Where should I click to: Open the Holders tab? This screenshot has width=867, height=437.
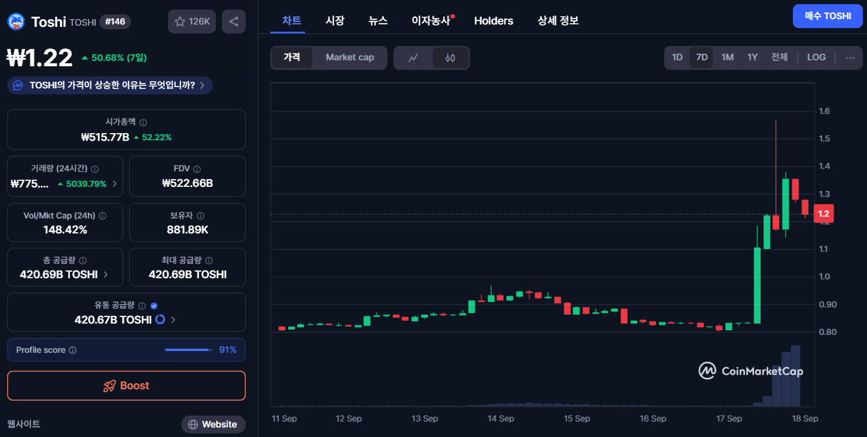(493, 21)
